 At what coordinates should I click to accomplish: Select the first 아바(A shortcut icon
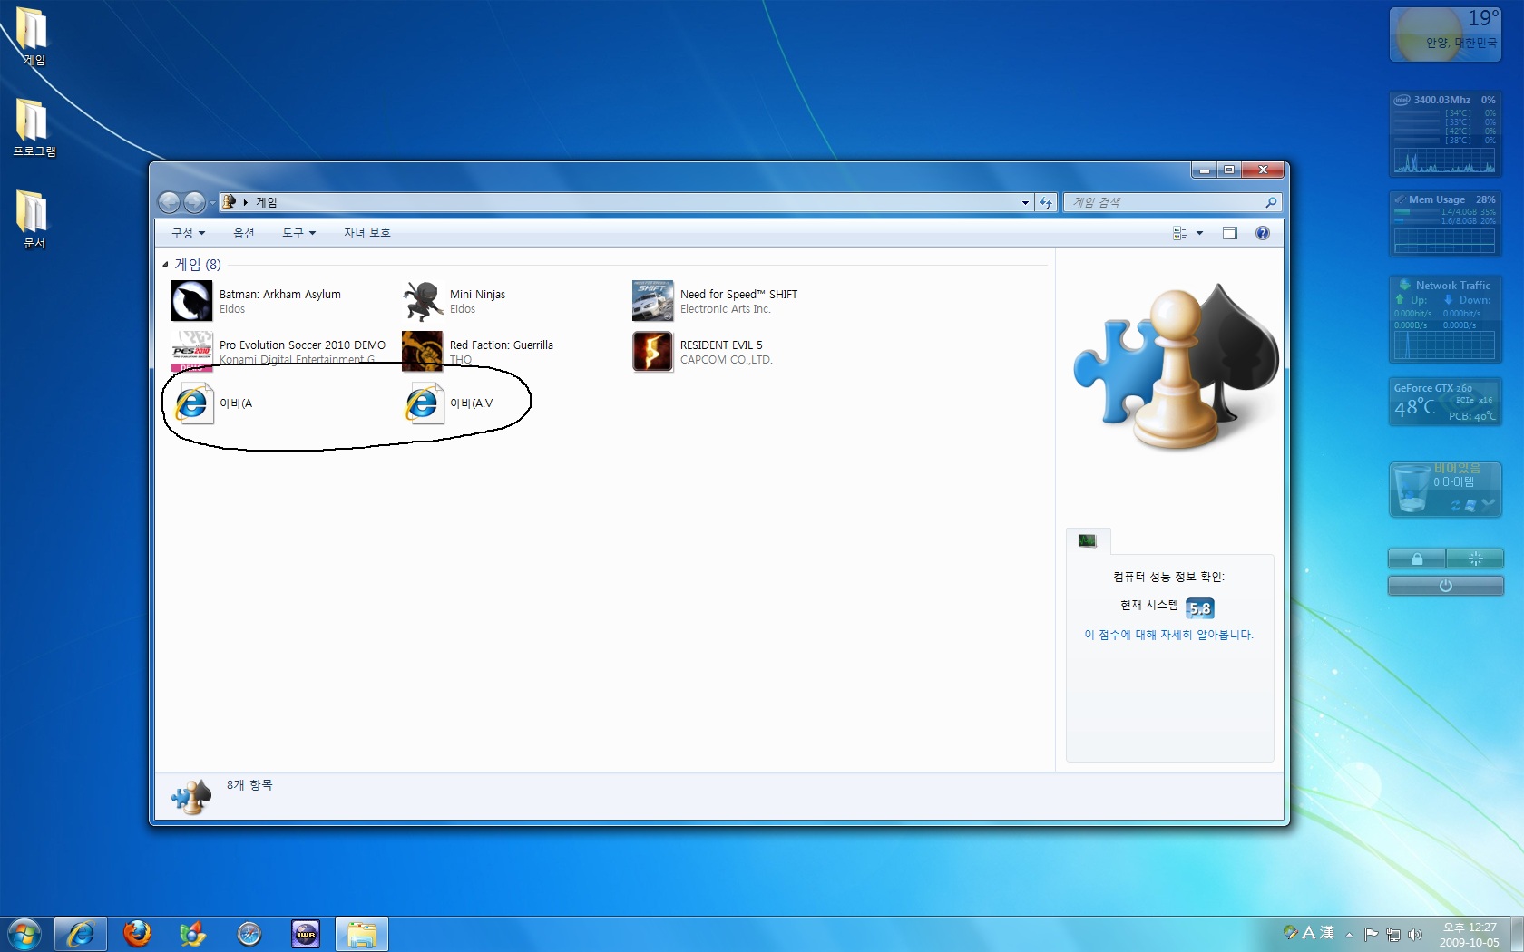tap(192, 403)
